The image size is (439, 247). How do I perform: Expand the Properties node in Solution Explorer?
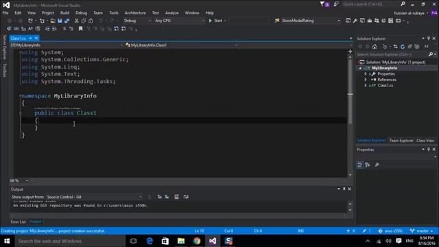coord(366,74)
